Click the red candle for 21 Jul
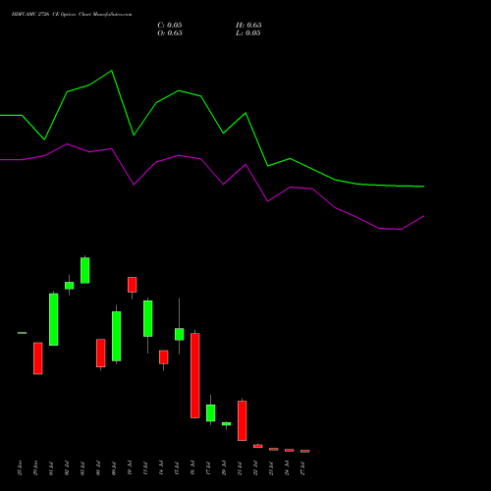This screenshot has height=491, width=491. (x=243, y=420)
